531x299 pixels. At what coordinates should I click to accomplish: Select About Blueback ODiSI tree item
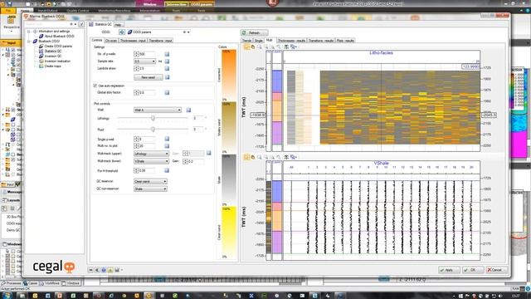[x=59, y=37]
